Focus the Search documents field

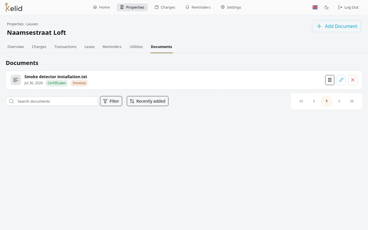click(x=52, y=101)
